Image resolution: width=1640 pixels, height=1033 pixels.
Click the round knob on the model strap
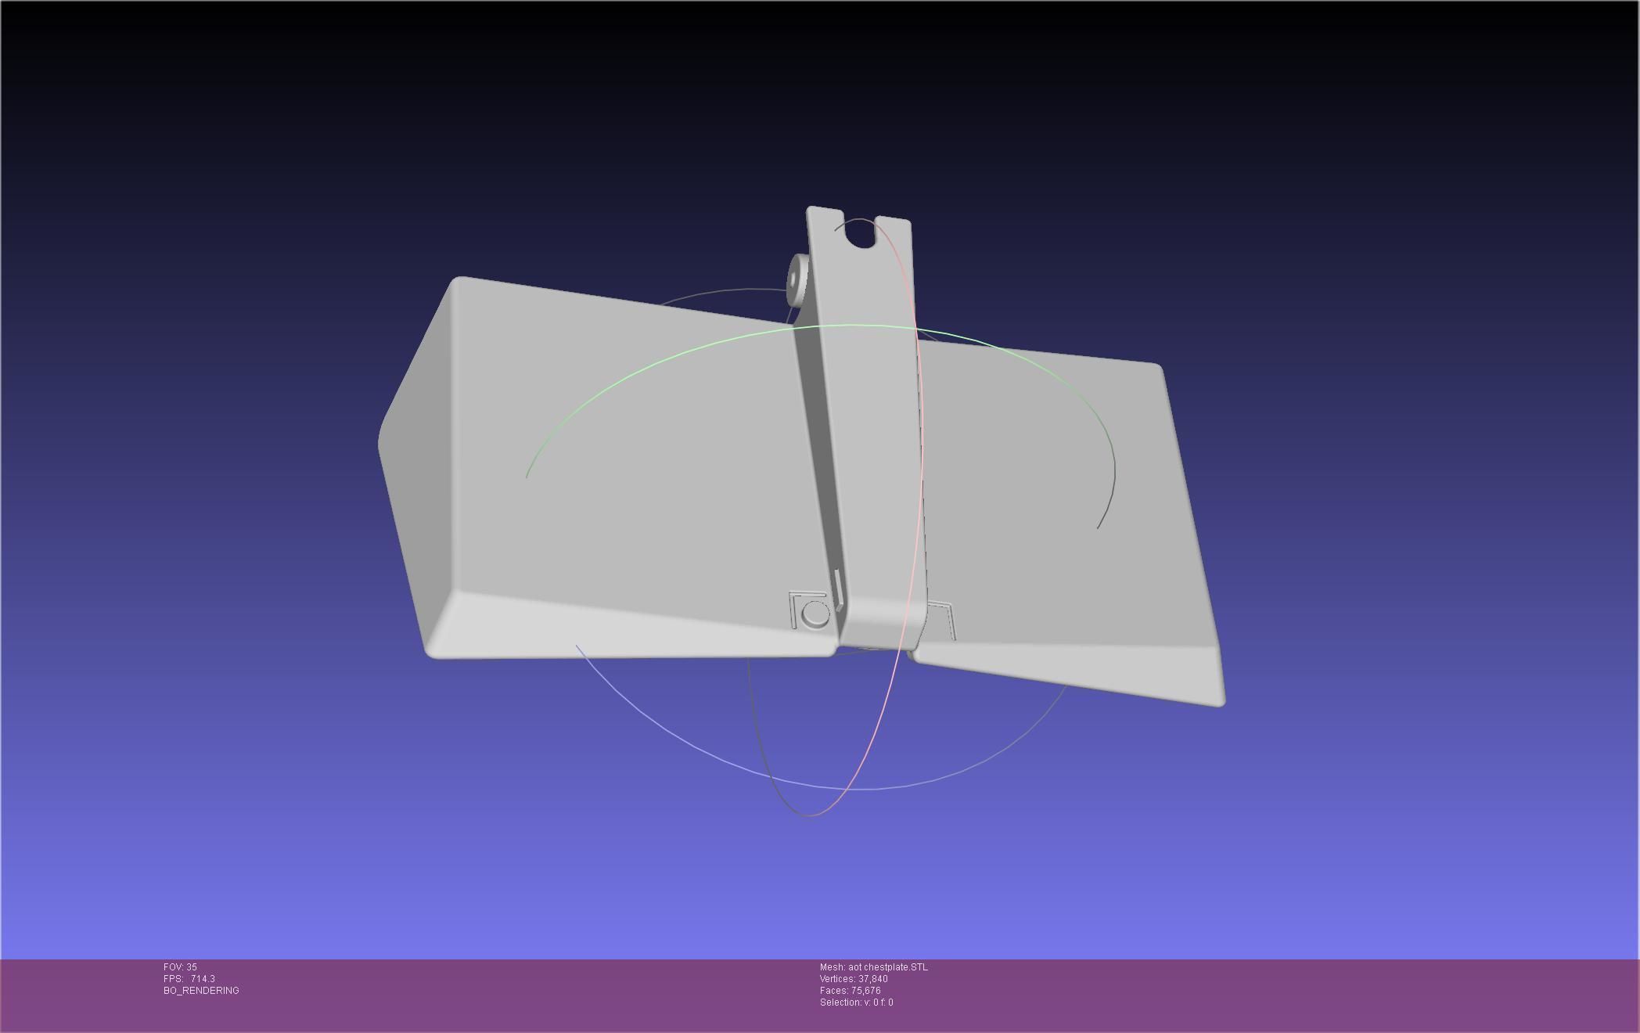point(799,279)
